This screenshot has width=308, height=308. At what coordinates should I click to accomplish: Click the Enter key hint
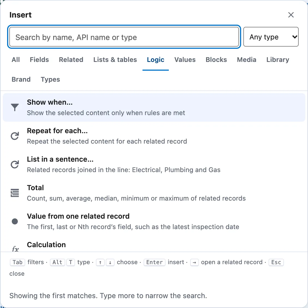tap(155, 262)
